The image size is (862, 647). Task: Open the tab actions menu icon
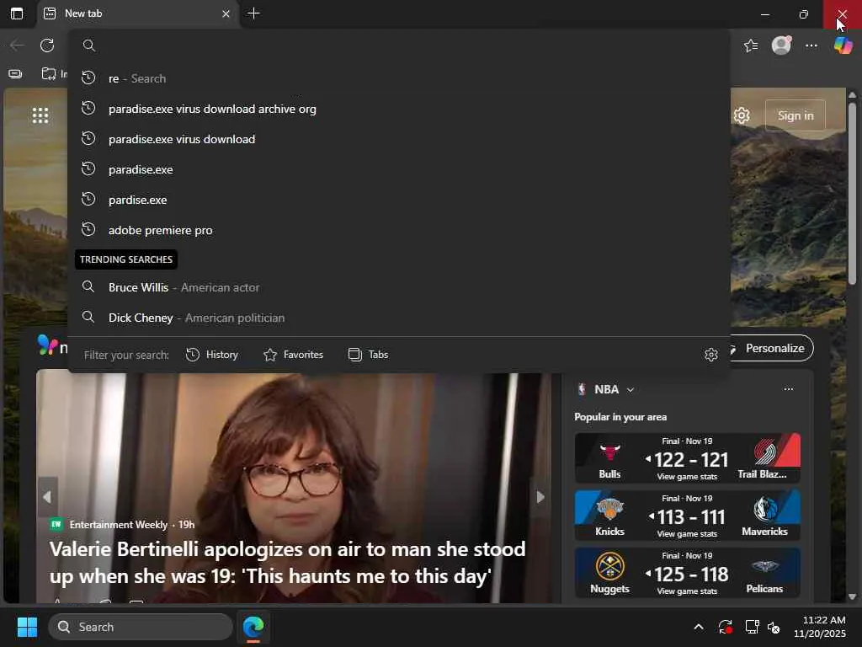pos(17,13)
